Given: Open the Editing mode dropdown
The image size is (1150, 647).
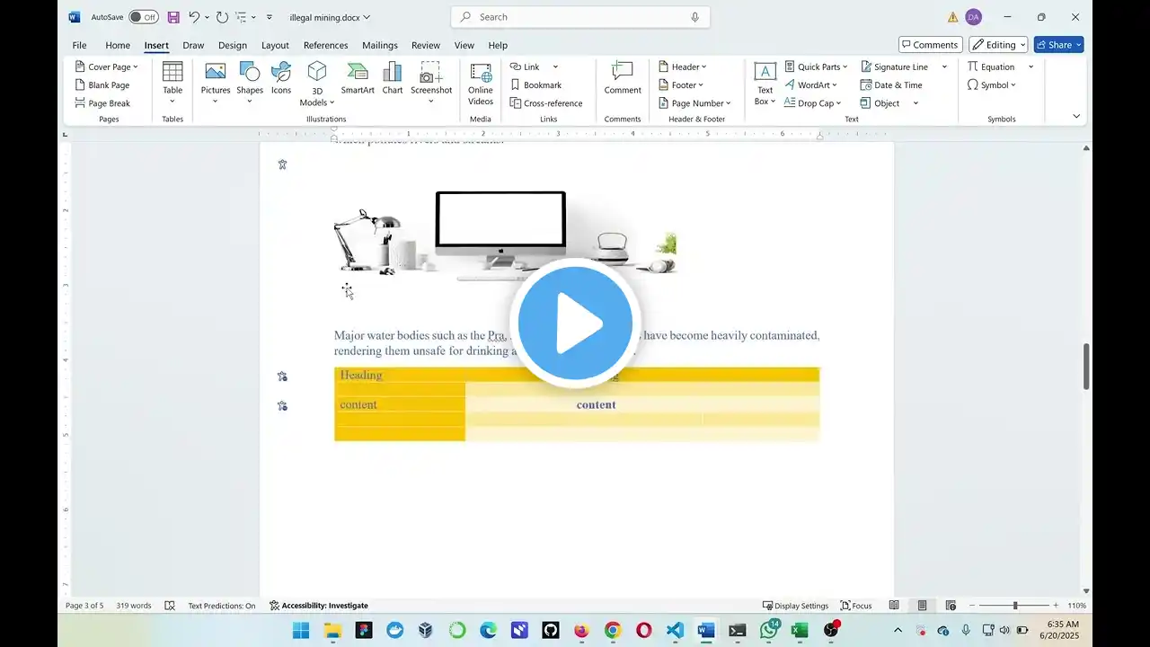Looking at the screenshot, I should tap(998, 45).
